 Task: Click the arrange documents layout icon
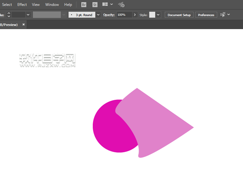[105, 5]
